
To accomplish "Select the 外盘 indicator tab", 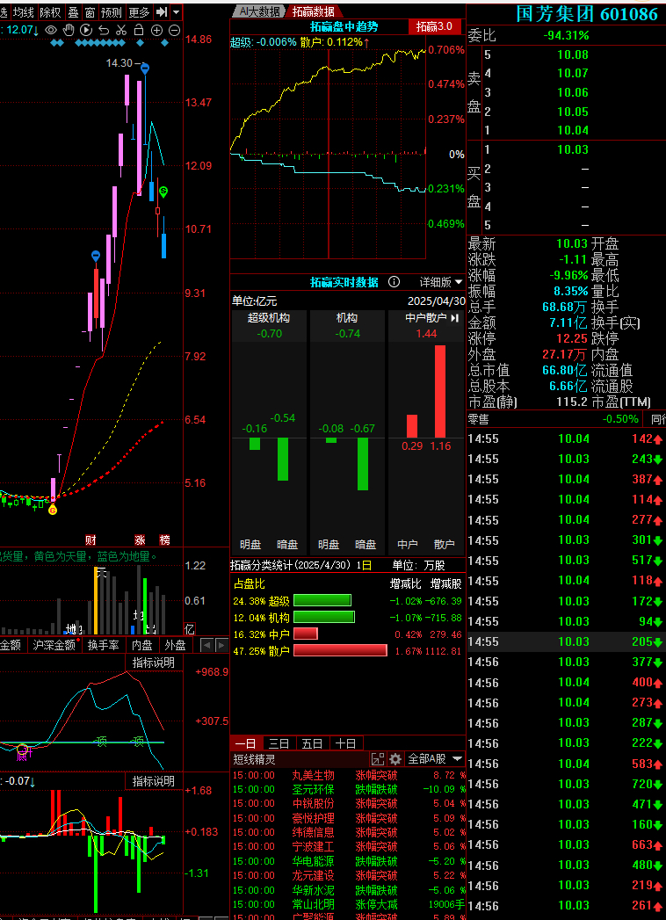I will coord(175,646).
